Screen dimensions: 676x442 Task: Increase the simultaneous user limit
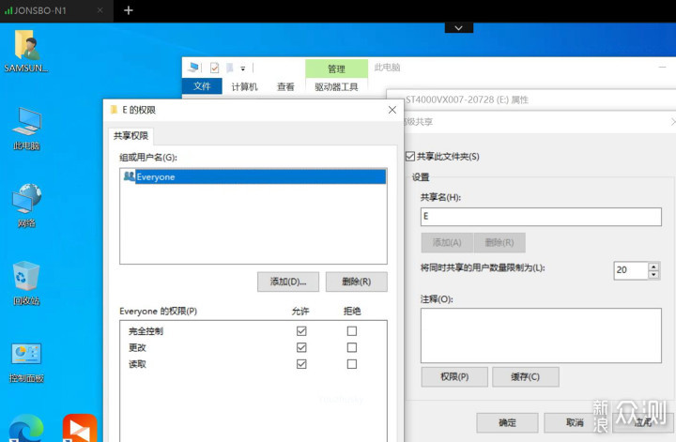(654, 267)
